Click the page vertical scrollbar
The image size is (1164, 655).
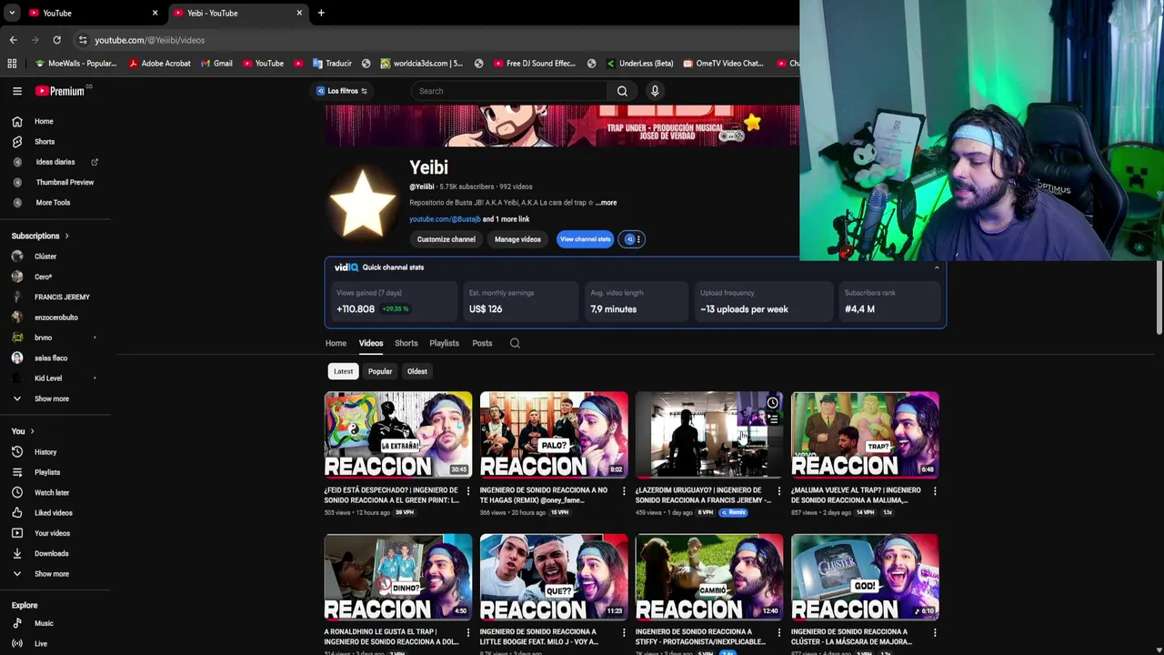1159,299
